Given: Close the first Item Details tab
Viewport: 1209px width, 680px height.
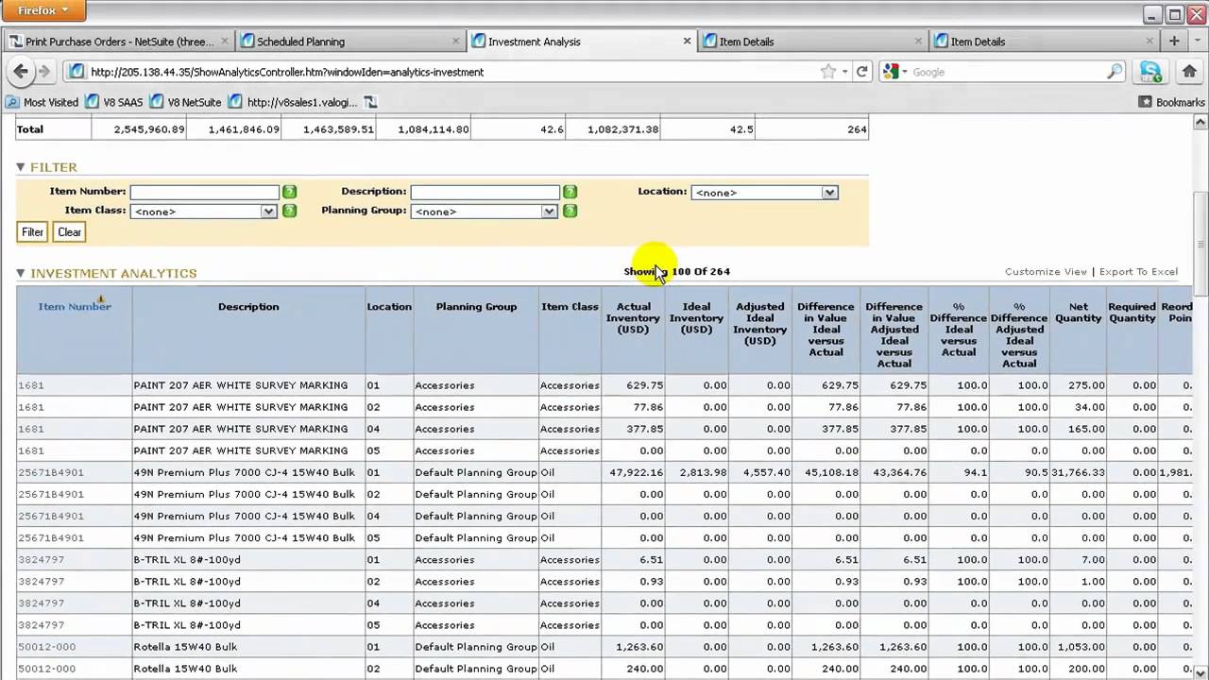Looking at the screenshot, I should 919,42.
